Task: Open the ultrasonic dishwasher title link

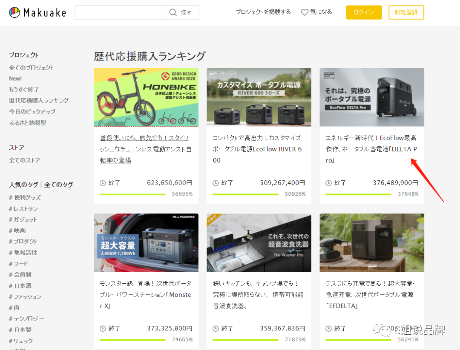Action: click(x=258, y=295)
